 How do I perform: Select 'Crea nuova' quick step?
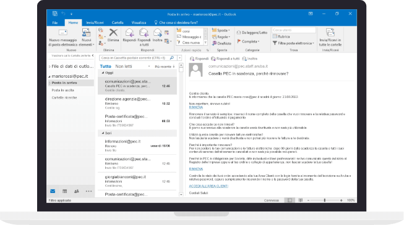[190, 43]
